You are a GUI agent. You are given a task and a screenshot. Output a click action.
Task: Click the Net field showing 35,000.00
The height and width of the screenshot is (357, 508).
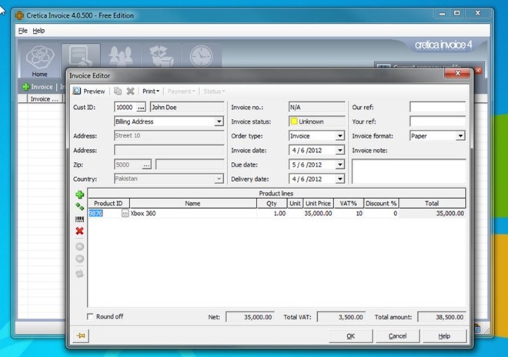tap(250, 317)
